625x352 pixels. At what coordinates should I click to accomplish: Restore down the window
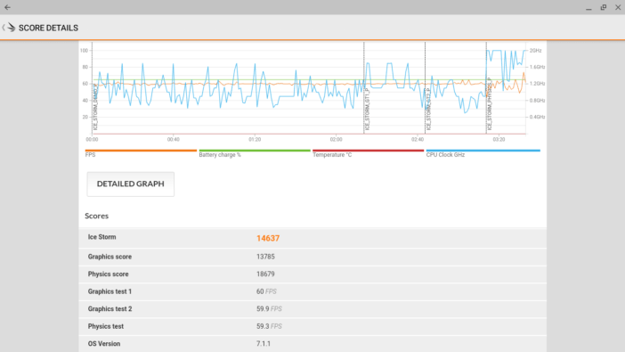coord(604,7)
